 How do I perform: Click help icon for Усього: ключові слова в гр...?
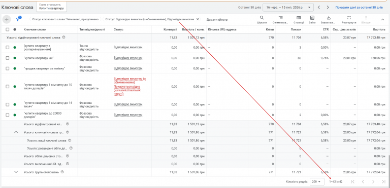[x=68, y=132]
